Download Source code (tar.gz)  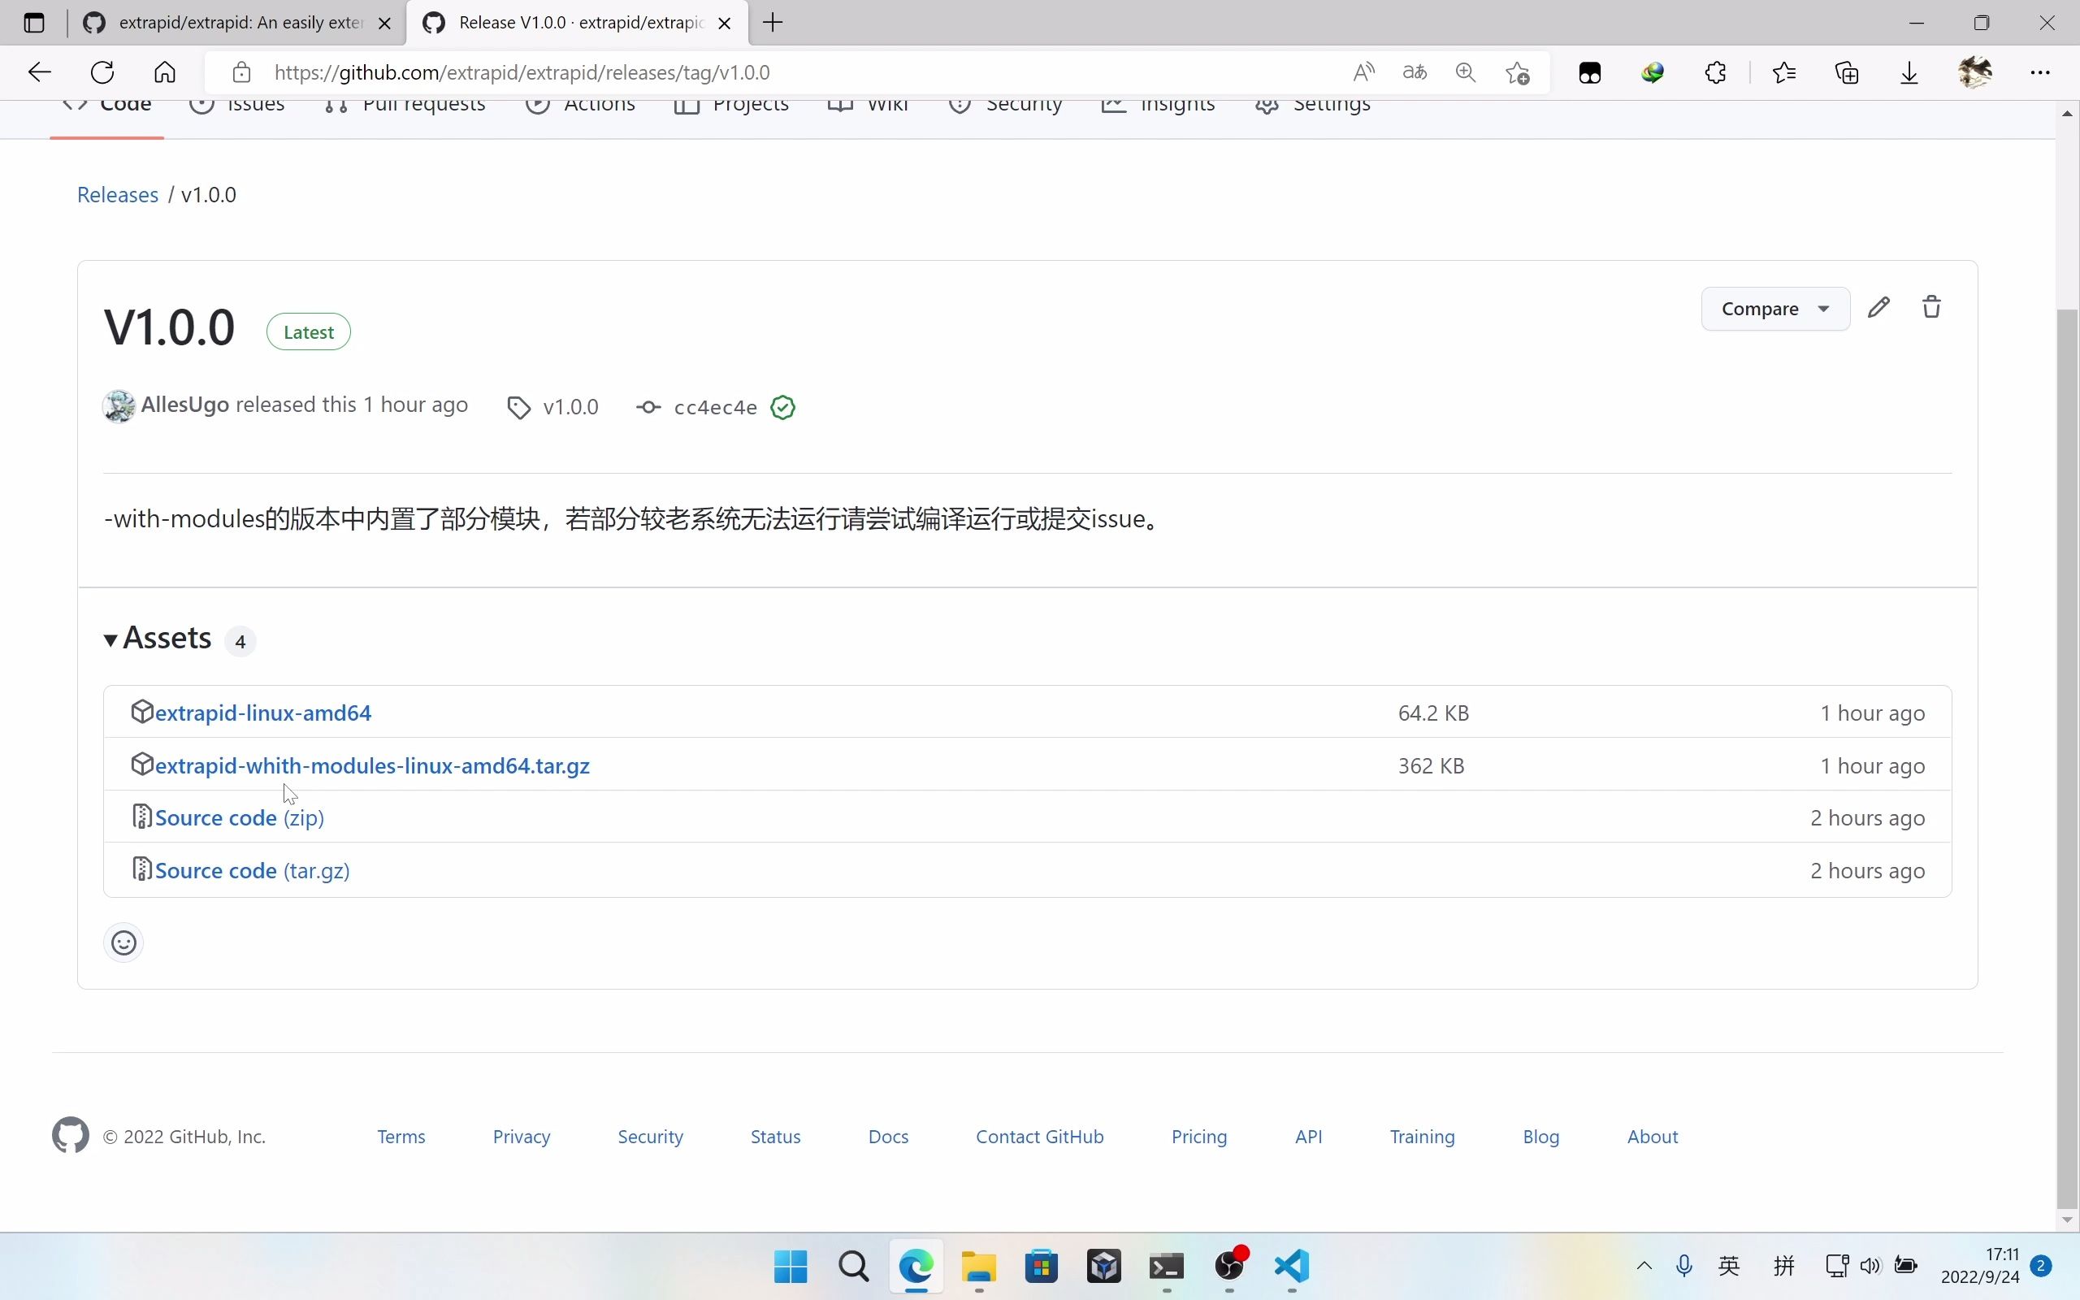253,870
